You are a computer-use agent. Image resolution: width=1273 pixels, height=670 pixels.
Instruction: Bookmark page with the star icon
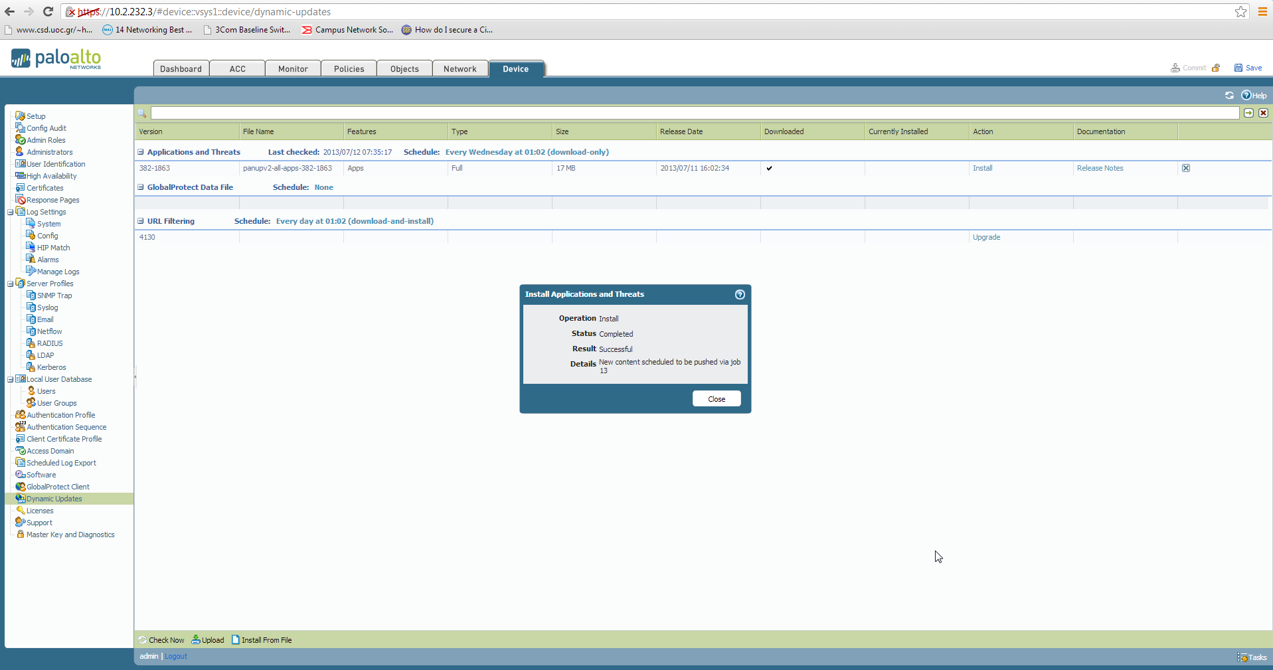tap(1240, 12)
